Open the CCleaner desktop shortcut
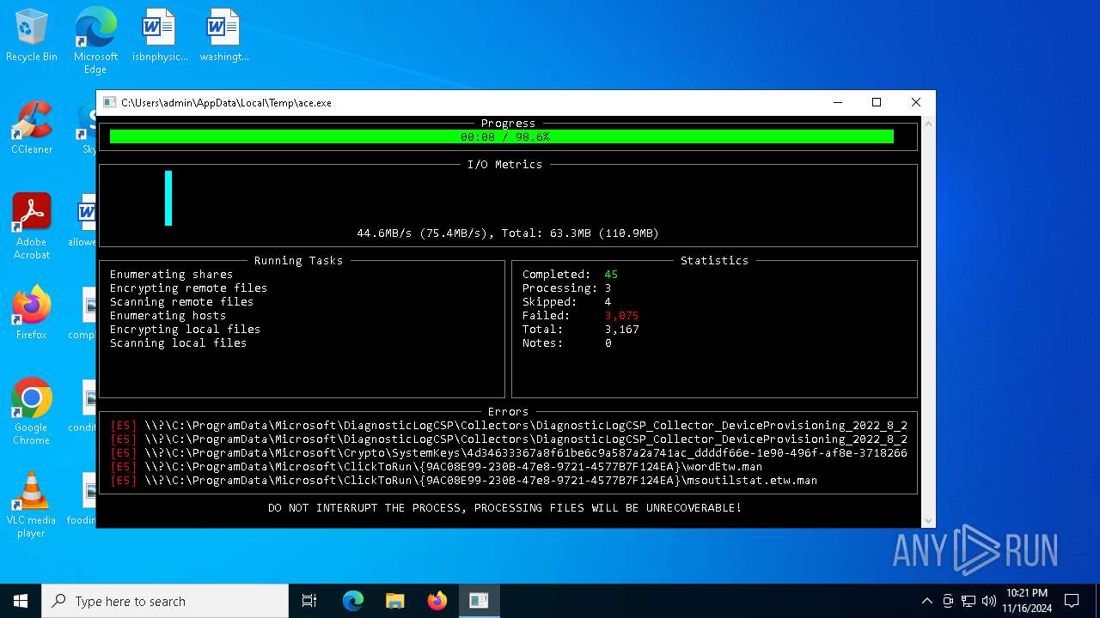This screenshot has height=618, width=1100. click(x=32, y=128)
